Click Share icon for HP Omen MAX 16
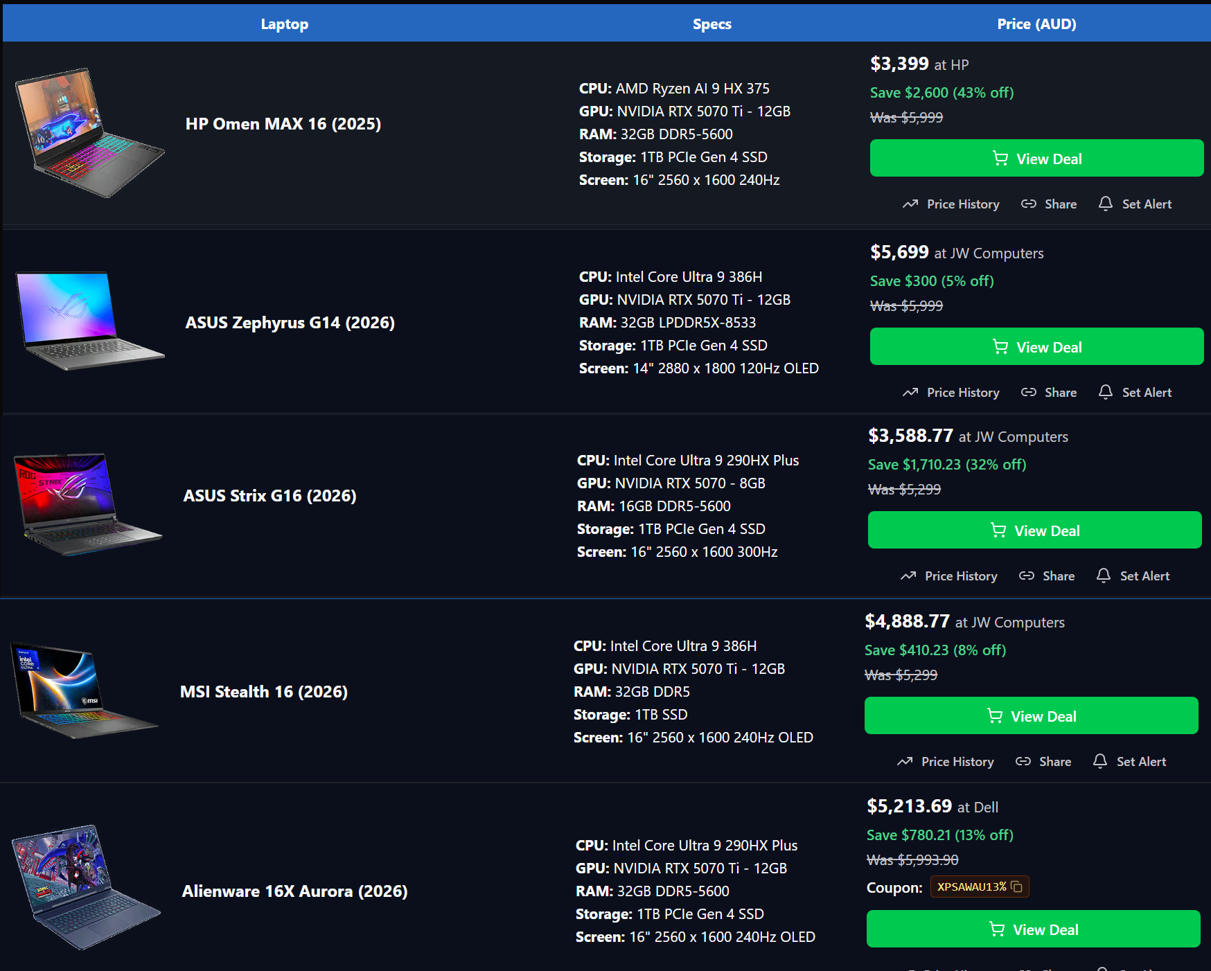Viewport: 1211px width, 971px height. tap(1029, 204)
